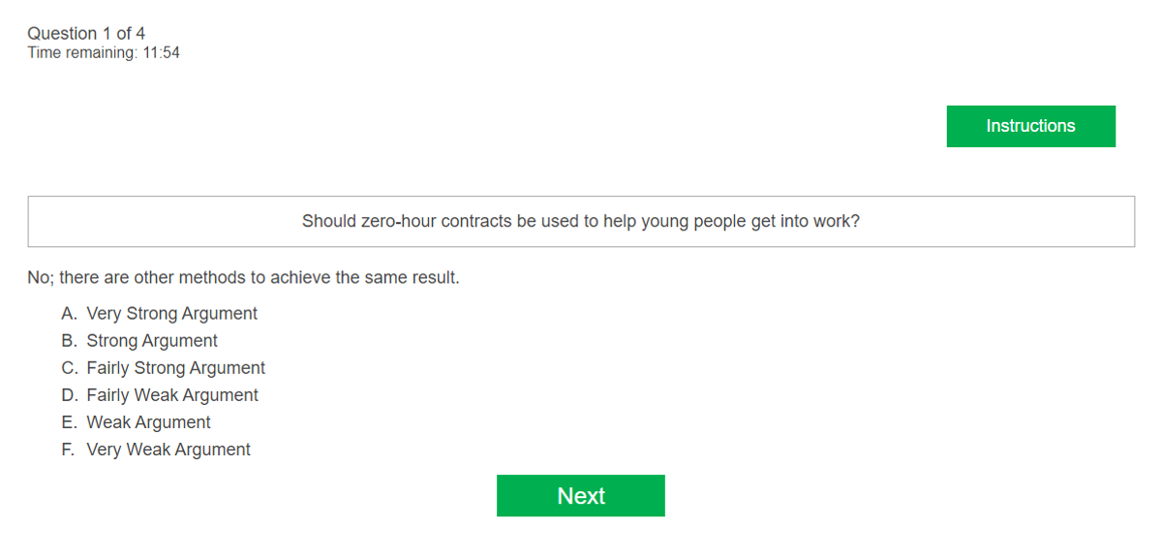Select the Very Strong Argument answer
Image resolution: width=1162 pixels, height=559 pixels.
click(x=171, y=314)
